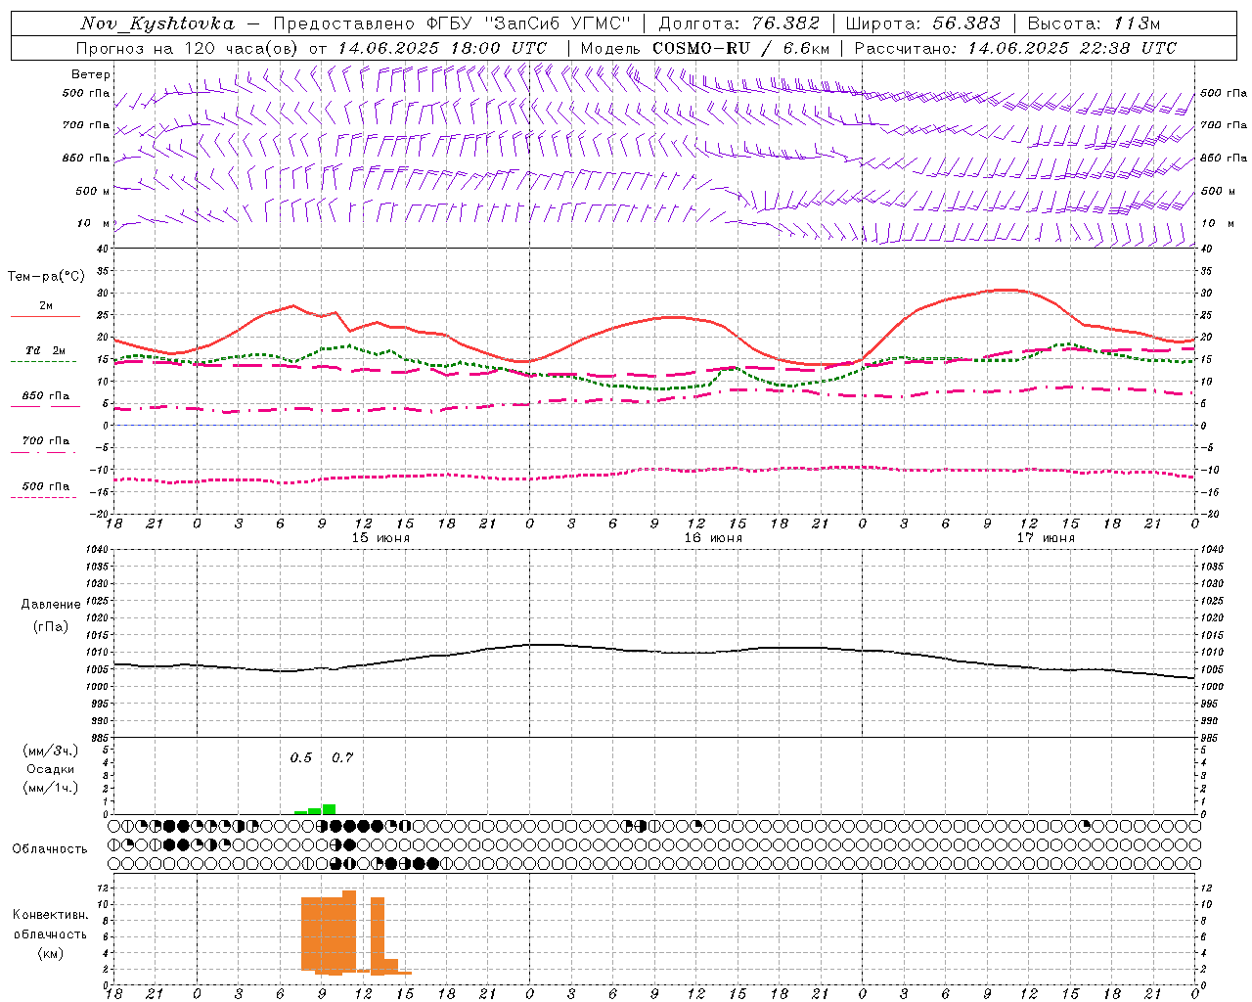Click the 16 июня date label
The image size is (1252, 1002).
pyautogui.click(x=713, y=538)
